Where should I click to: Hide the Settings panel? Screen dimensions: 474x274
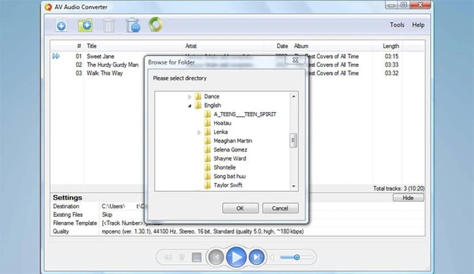click(x=408, y=198)
